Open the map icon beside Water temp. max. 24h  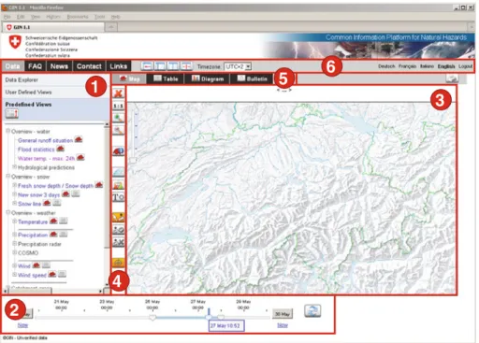click(x=80, y=157)
